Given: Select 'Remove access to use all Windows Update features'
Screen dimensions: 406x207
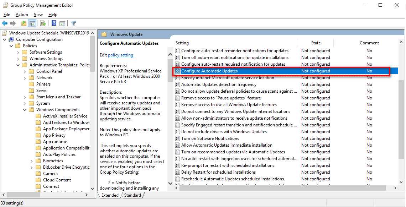Looking at the screenshot, I should click(229, 105).
